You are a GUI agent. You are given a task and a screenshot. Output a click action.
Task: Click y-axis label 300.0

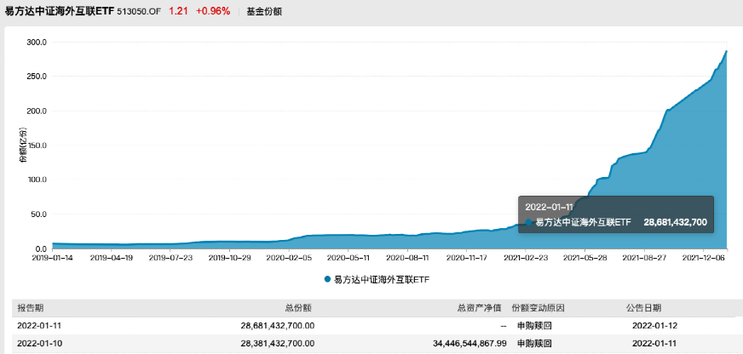coord(37,42)
